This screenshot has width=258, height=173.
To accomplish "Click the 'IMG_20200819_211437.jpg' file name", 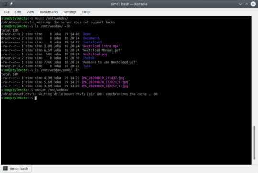I will click(x=103, y=78).
